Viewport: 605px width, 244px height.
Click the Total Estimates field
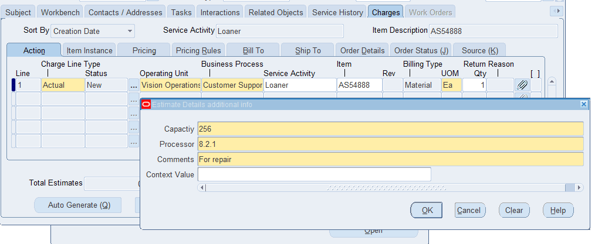(112, 184)
